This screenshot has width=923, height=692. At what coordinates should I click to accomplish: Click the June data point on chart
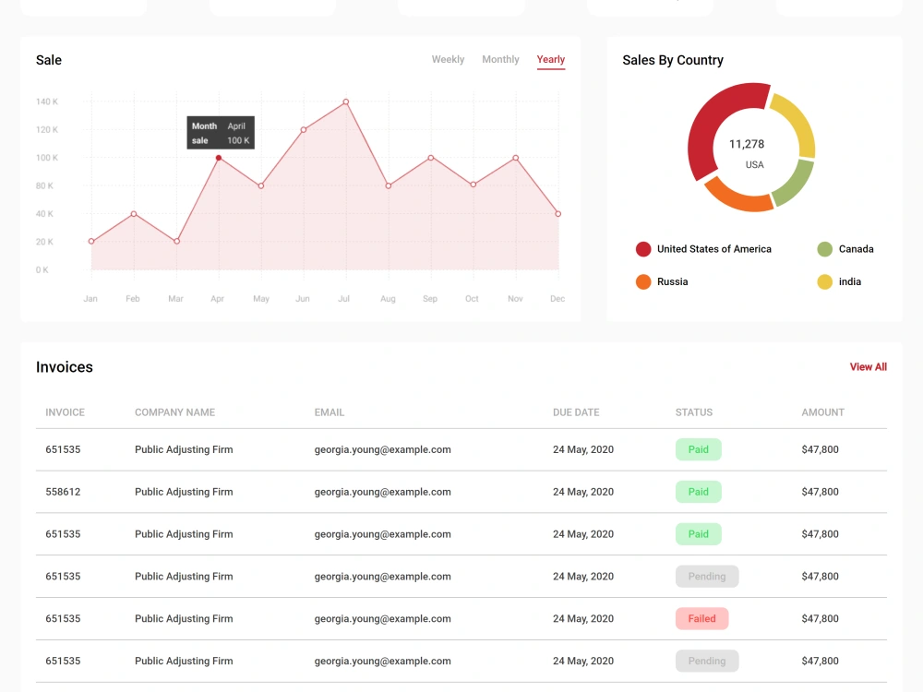click(304, 129)
